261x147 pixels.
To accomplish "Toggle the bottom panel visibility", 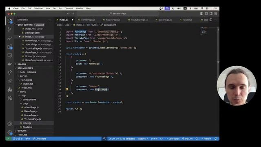I will pos(206,13).
